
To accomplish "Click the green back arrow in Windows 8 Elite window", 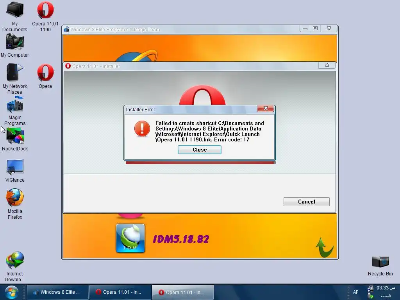I will 324,247.
